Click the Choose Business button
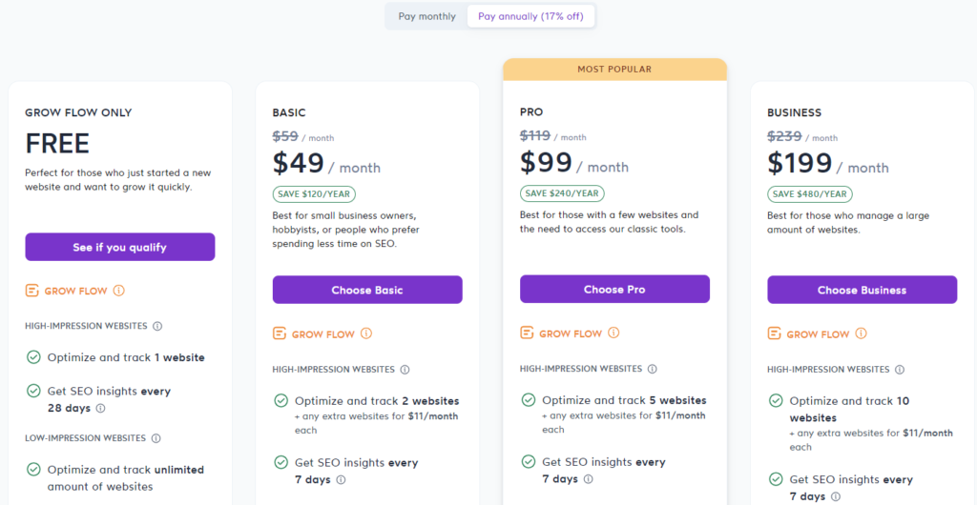The height and width of the screenshot is (505, 977). click(862, 290)
